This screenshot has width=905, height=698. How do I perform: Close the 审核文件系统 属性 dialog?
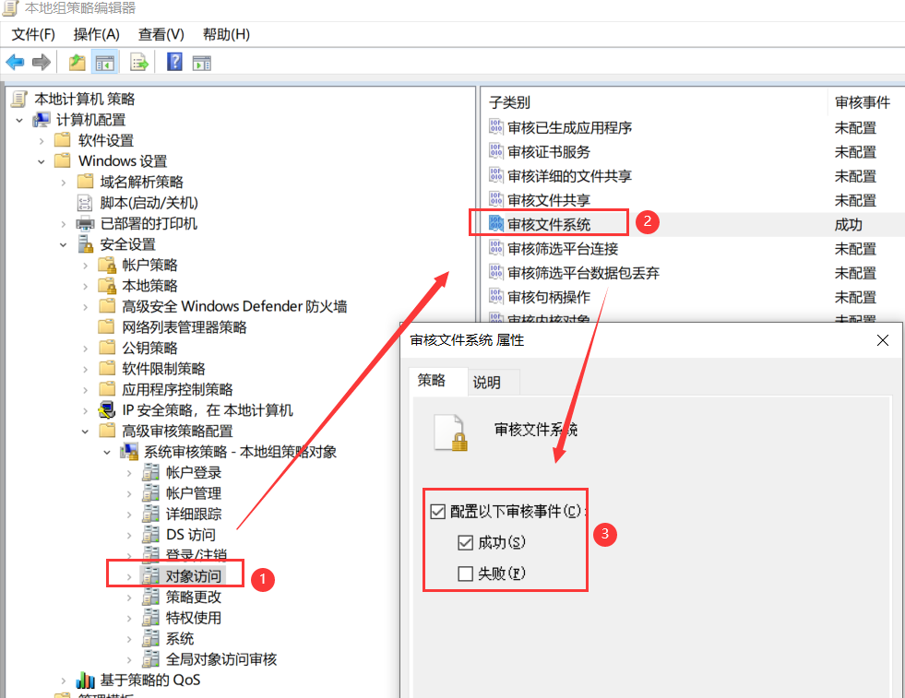883,340
